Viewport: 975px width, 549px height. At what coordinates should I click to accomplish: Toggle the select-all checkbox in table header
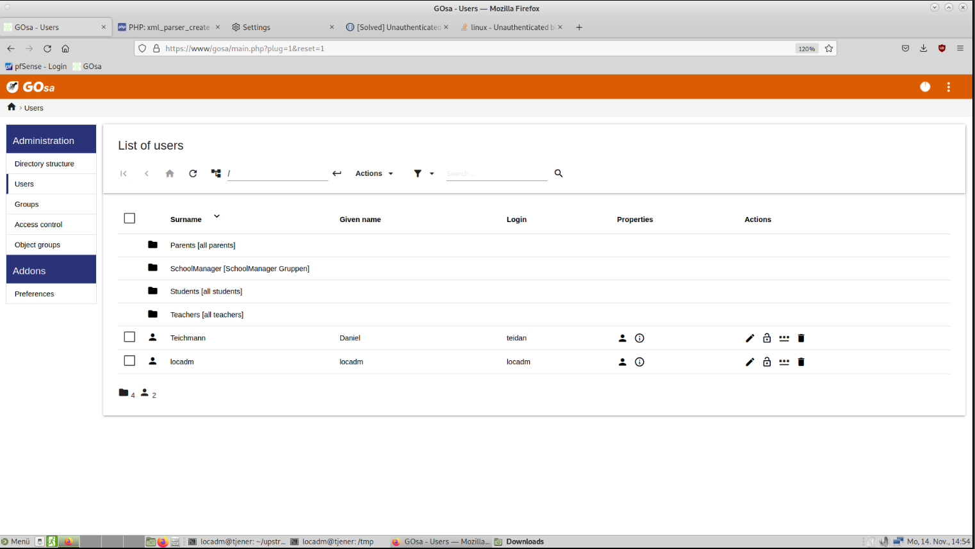coord(129,218)
